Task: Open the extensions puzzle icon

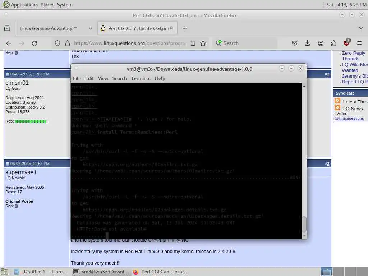Action: click(333, 43)
